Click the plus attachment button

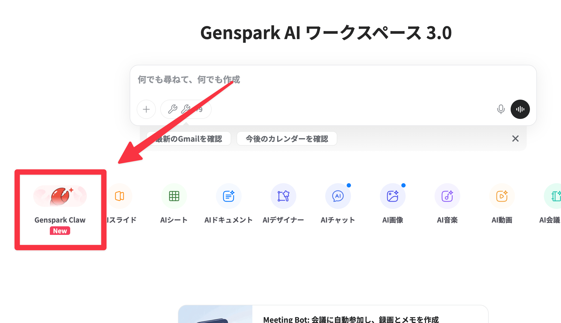click(146, 109)
